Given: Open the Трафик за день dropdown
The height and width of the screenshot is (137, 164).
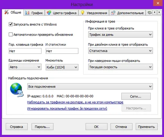Looking at the screenshot, I should (x=121, y=34).
